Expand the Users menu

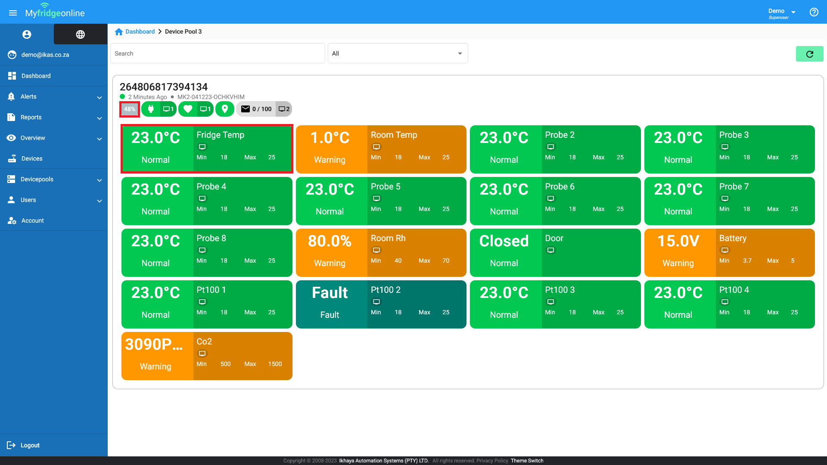pos(54,200)
